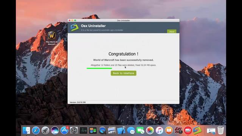Open Activity Monitor in the dock
The width and height of the screenshot is (242, 136).
click(x=83, y=130)
